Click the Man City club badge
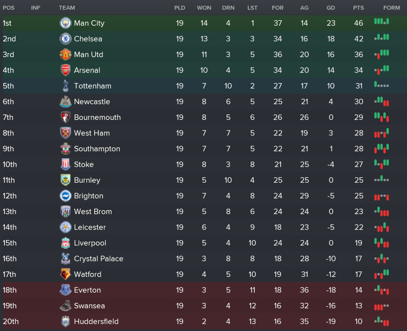 [x=65, y=23]
